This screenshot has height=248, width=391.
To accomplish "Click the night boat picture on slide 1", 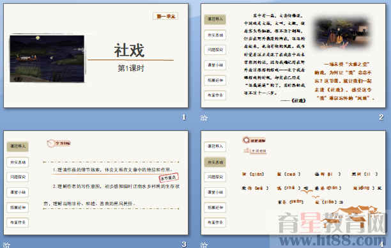I will pos(47,59).
